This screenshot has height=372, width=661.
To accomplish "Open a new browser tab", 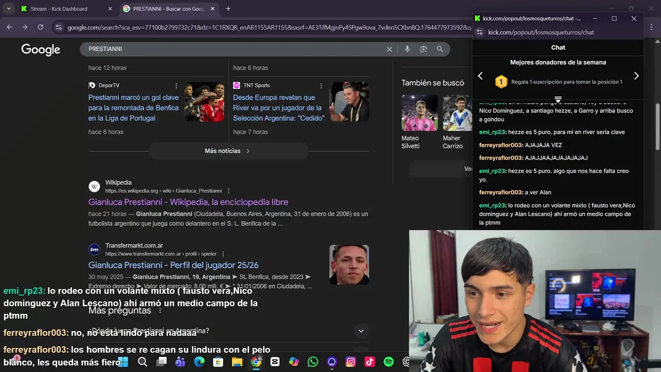I will coord(228,9).
